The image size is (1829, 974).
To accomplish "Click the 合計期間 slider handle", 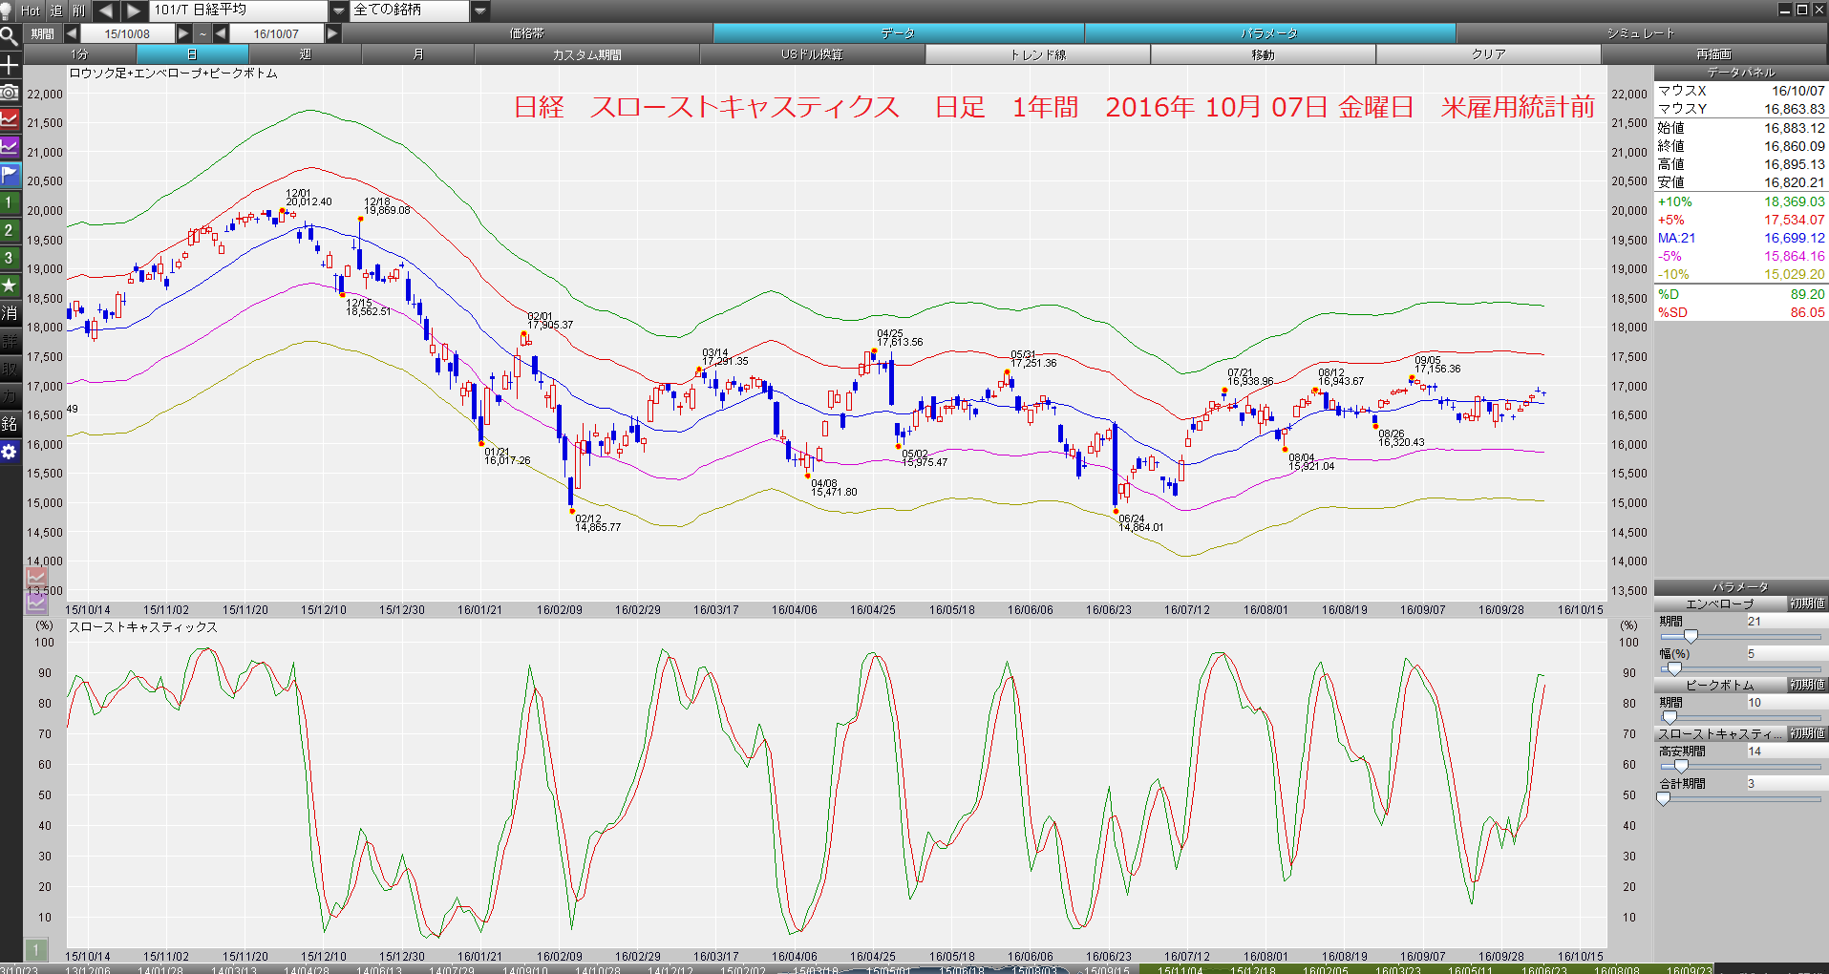I will pyautogui.click(x=1664, y=798).
